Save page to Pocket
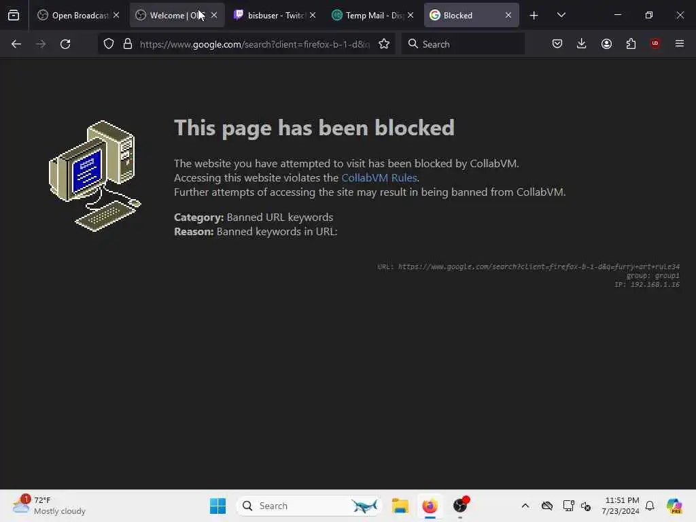 (x=557, y=44)
